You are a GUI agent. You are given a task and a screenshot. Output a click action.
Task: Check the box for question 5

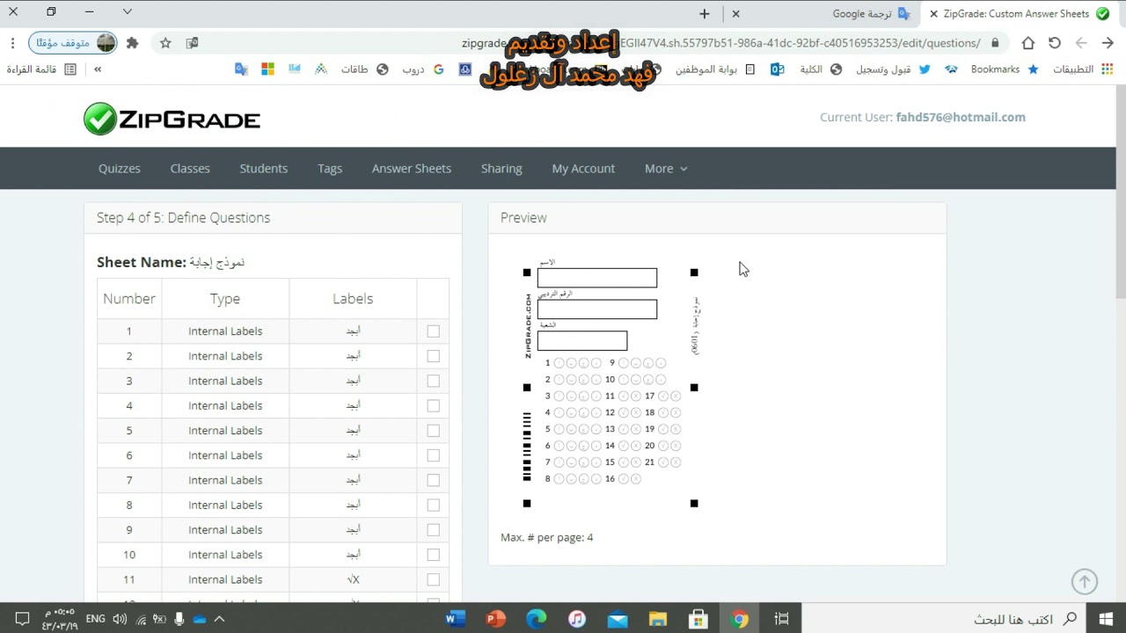[x=433, y=431]
